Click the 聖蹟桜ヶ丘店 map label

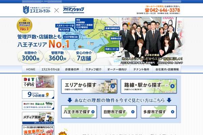click(x=116, y=38)
